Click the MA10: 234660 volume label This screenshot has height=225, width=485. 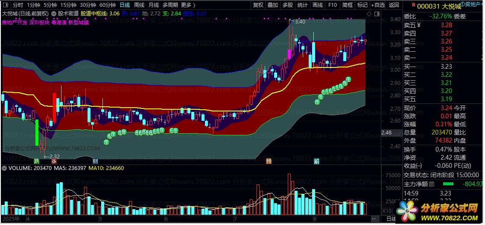106,168
